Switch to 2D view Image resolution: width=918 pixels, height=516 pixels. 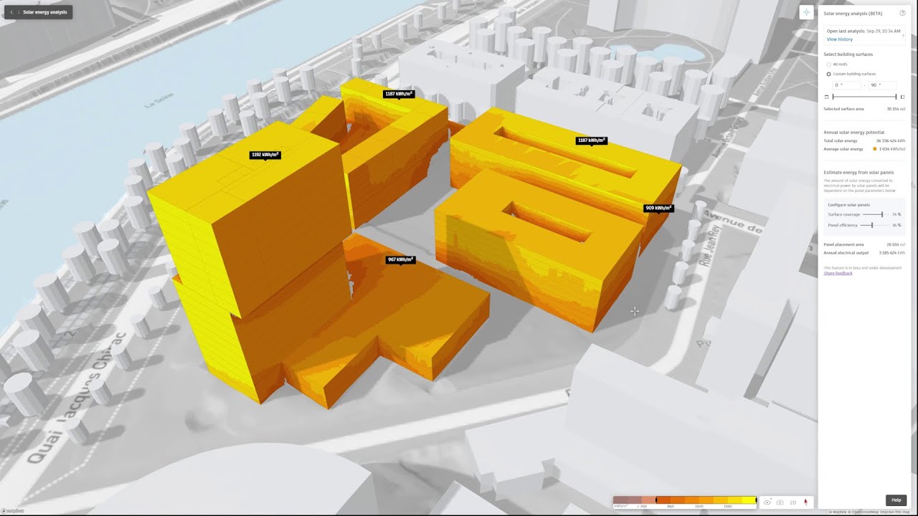pyautogui.click(x=792, y=502)
